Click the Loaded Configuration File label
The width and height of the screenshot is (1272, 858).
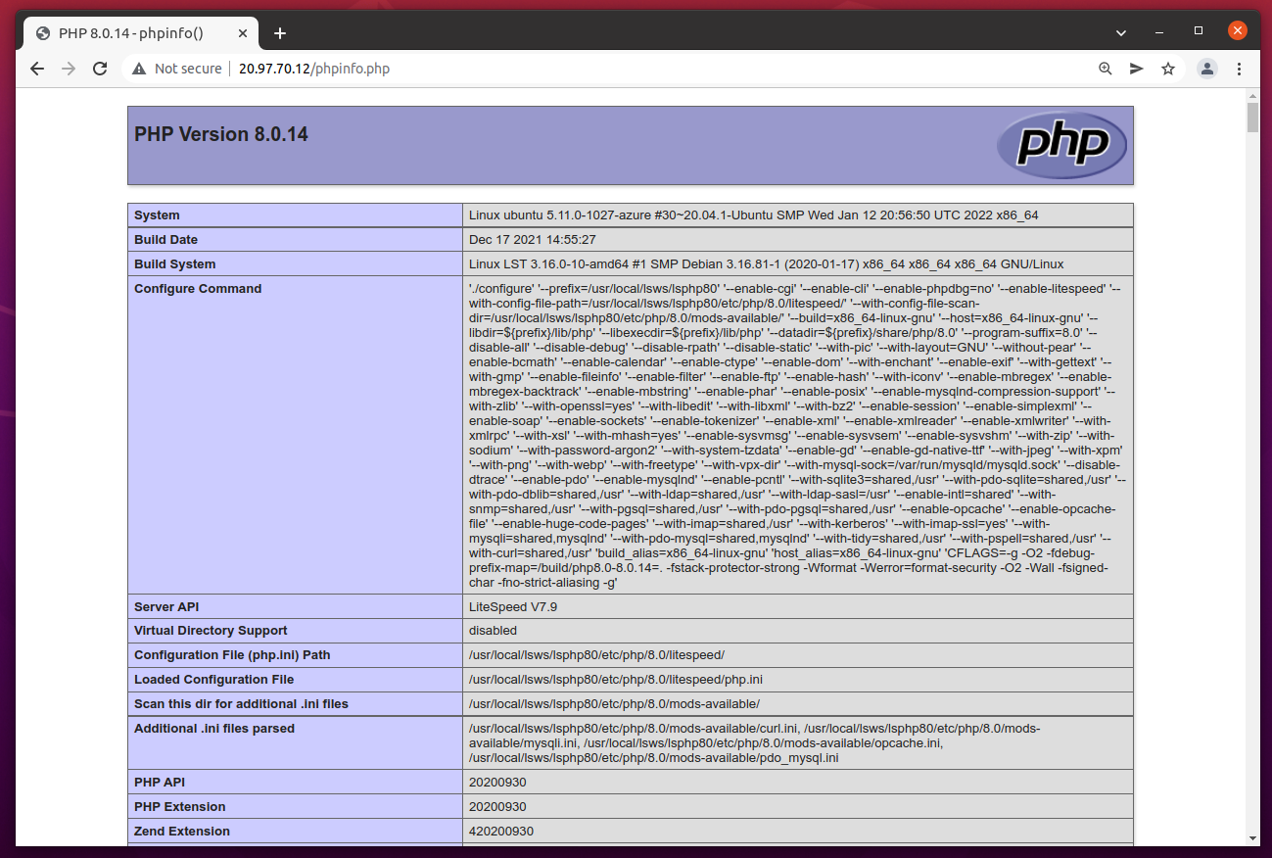coord(213,680)
